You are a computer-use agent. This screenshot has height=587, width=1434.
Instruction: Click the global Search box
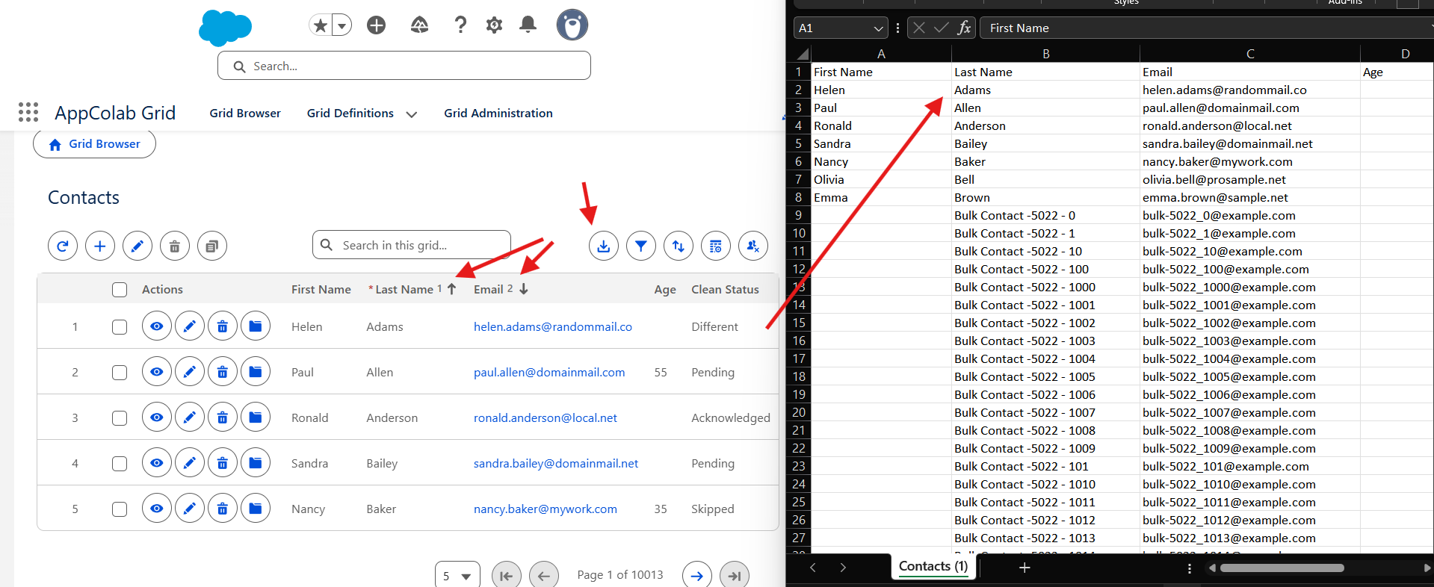404,66
